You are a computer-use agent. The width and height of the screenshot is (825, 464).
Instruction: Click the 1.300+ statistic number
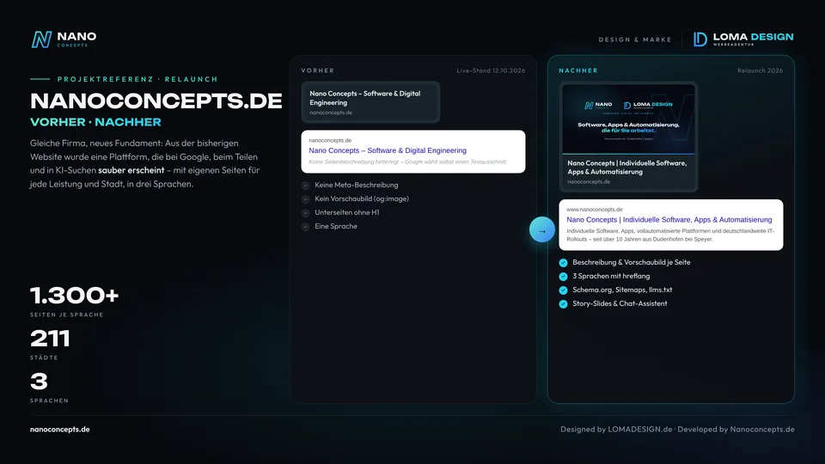(x=74, y=296)
